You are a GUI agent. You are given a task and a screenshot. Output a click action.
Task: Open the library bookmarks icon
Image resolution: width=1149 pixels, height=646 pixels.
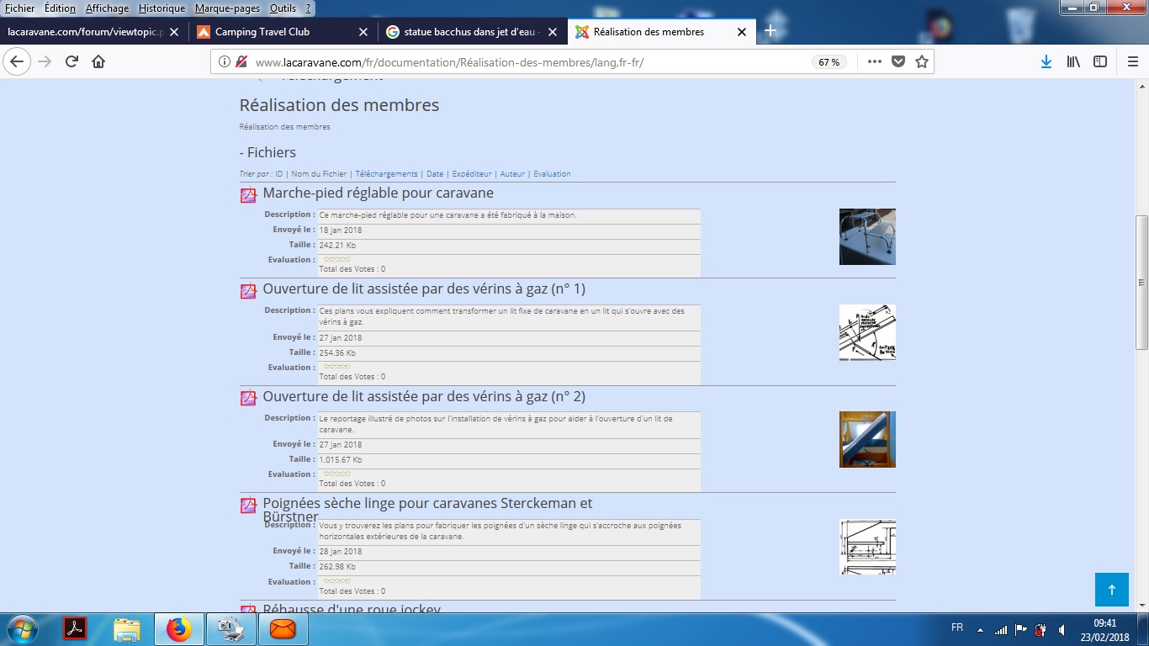tap(1073, 61)
